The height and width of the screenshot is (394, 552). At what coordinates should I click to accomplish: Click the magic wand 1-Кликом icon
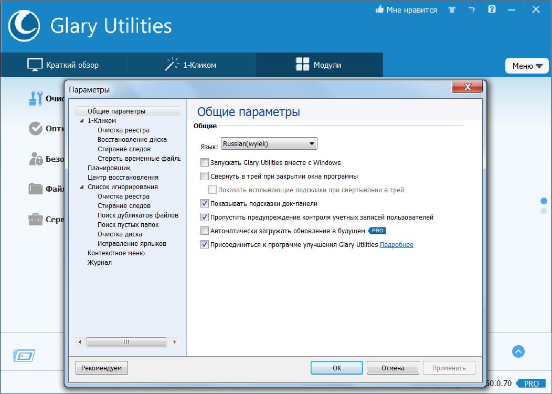[172, 65]
